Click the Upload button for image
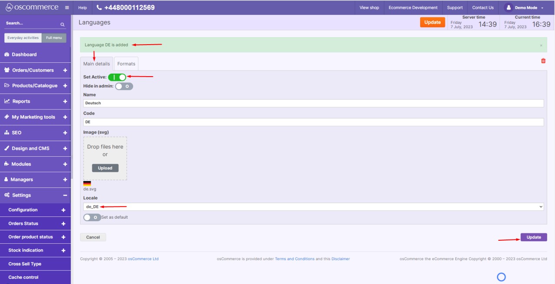 click(105, 168)
